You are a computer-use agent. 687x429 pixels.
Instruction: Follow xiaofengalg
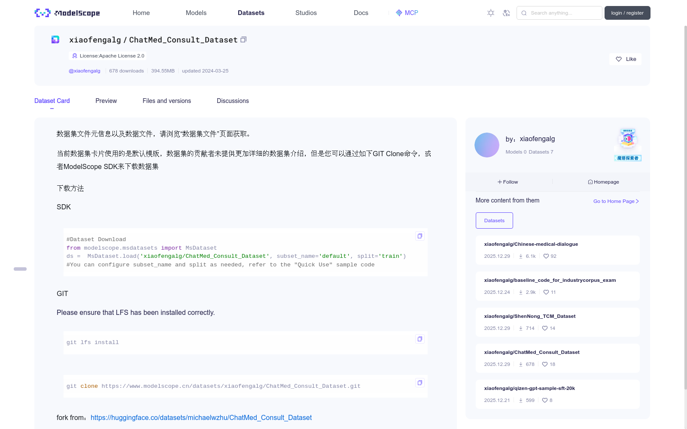pyautogui.click(x=508, y=182)
